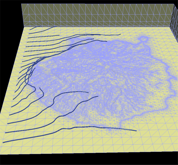The height and width of the screenshot is (165, 178).
Task: Select the short streamline third from the top
Action: point(44,36)
